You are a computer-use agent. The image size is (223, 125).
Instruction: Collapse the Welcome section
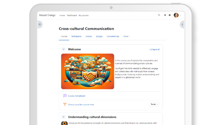pyautogui.click(x=64, y=49)
